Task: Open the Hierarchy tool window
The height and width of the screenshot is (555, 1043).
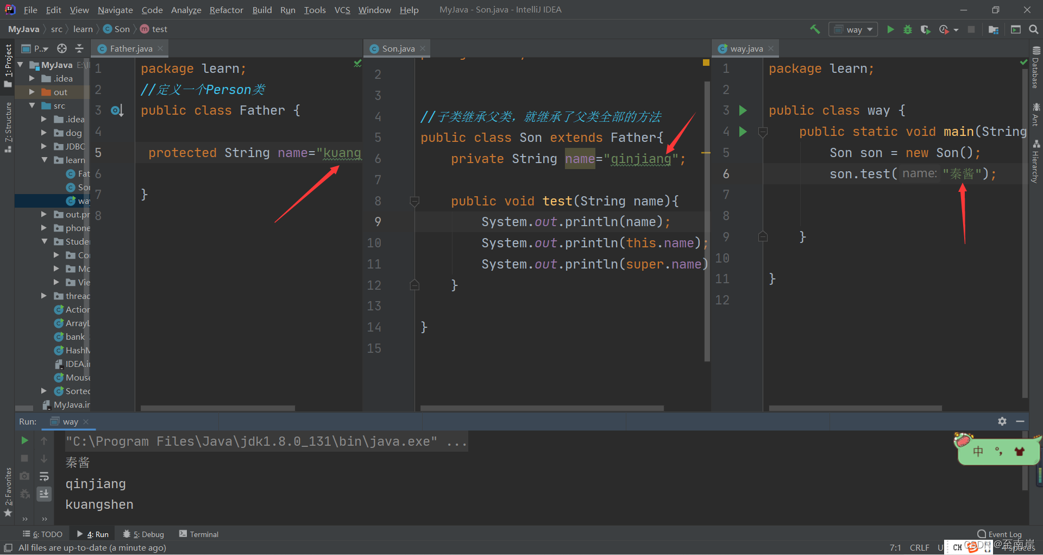Action: (x=1036, y=161)
